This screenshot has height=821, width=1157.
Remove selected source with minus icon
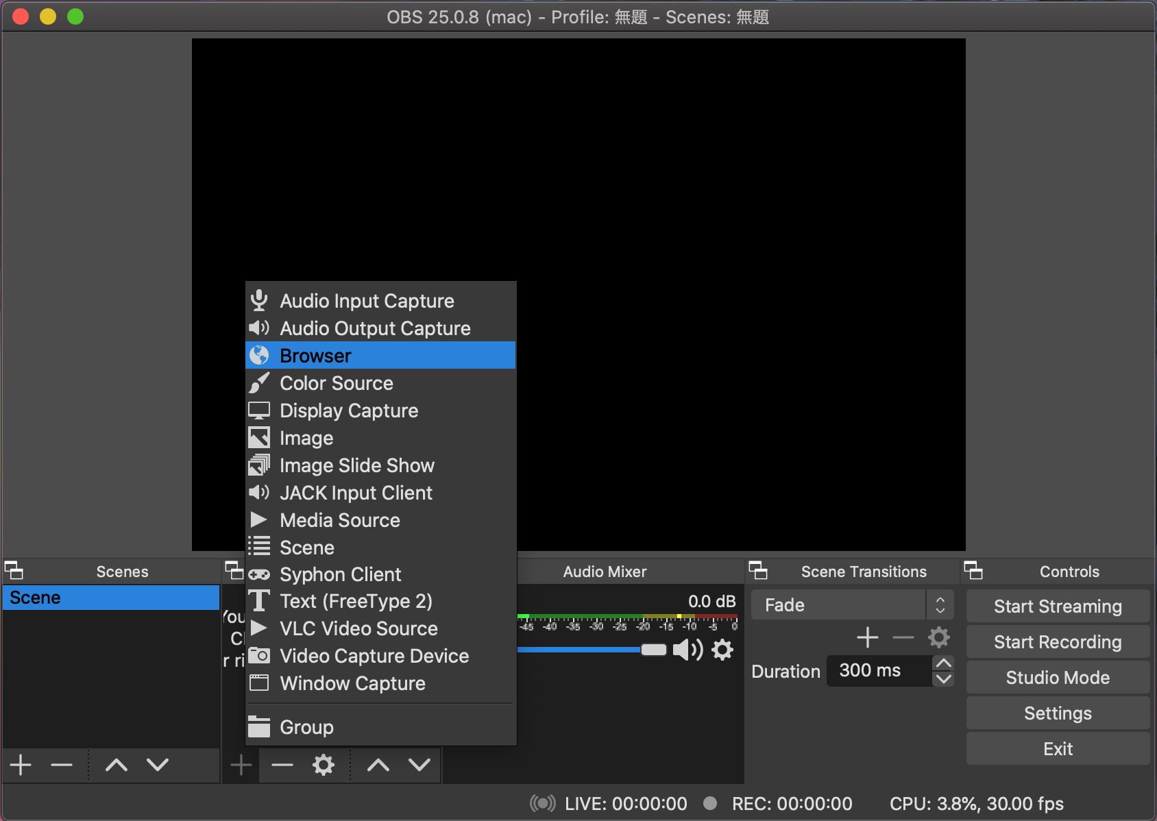(x=282, y=765)
